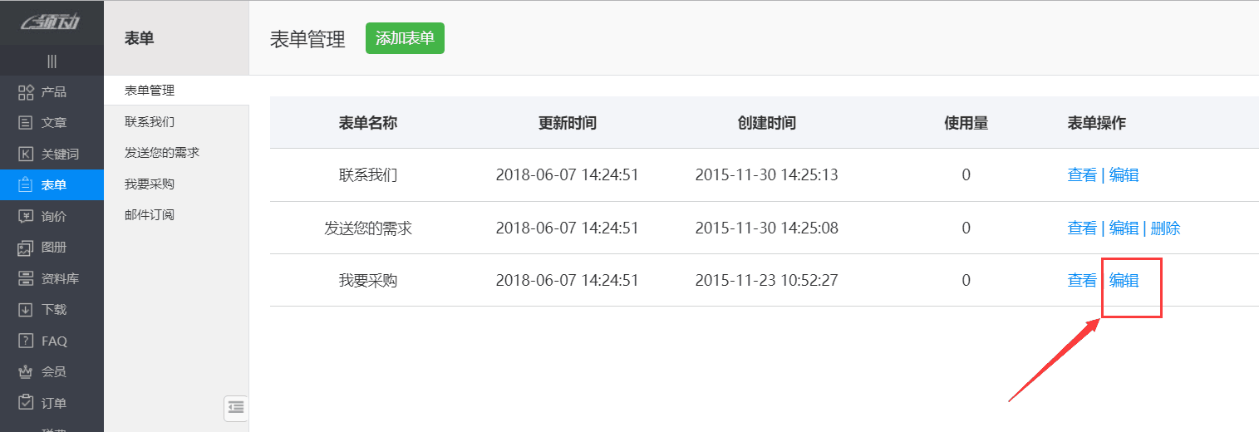Open the FAQ question-mark icon
Image resolution: width=1259 pixels, height=432 pixels.
(x=26, y=341)
